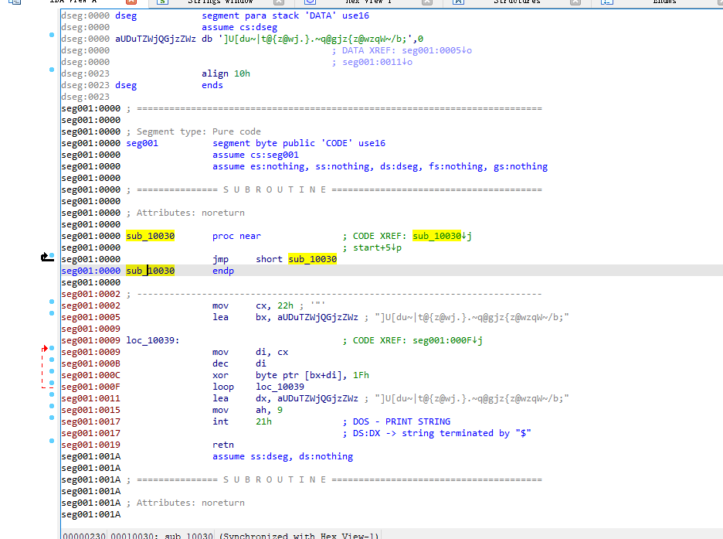Screen dimensions: 723x539
Task: Select the loc_10039: label
Action: (153, 340)
